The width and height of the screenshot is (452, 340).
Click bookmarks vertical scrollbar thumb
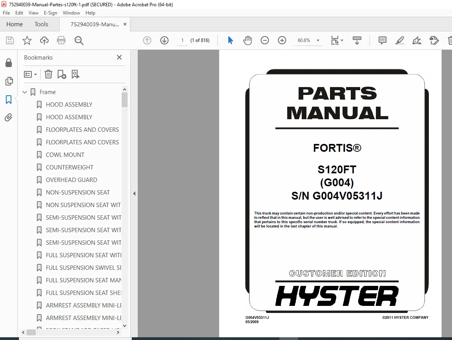pyautogui.click(x=124, y=100)
